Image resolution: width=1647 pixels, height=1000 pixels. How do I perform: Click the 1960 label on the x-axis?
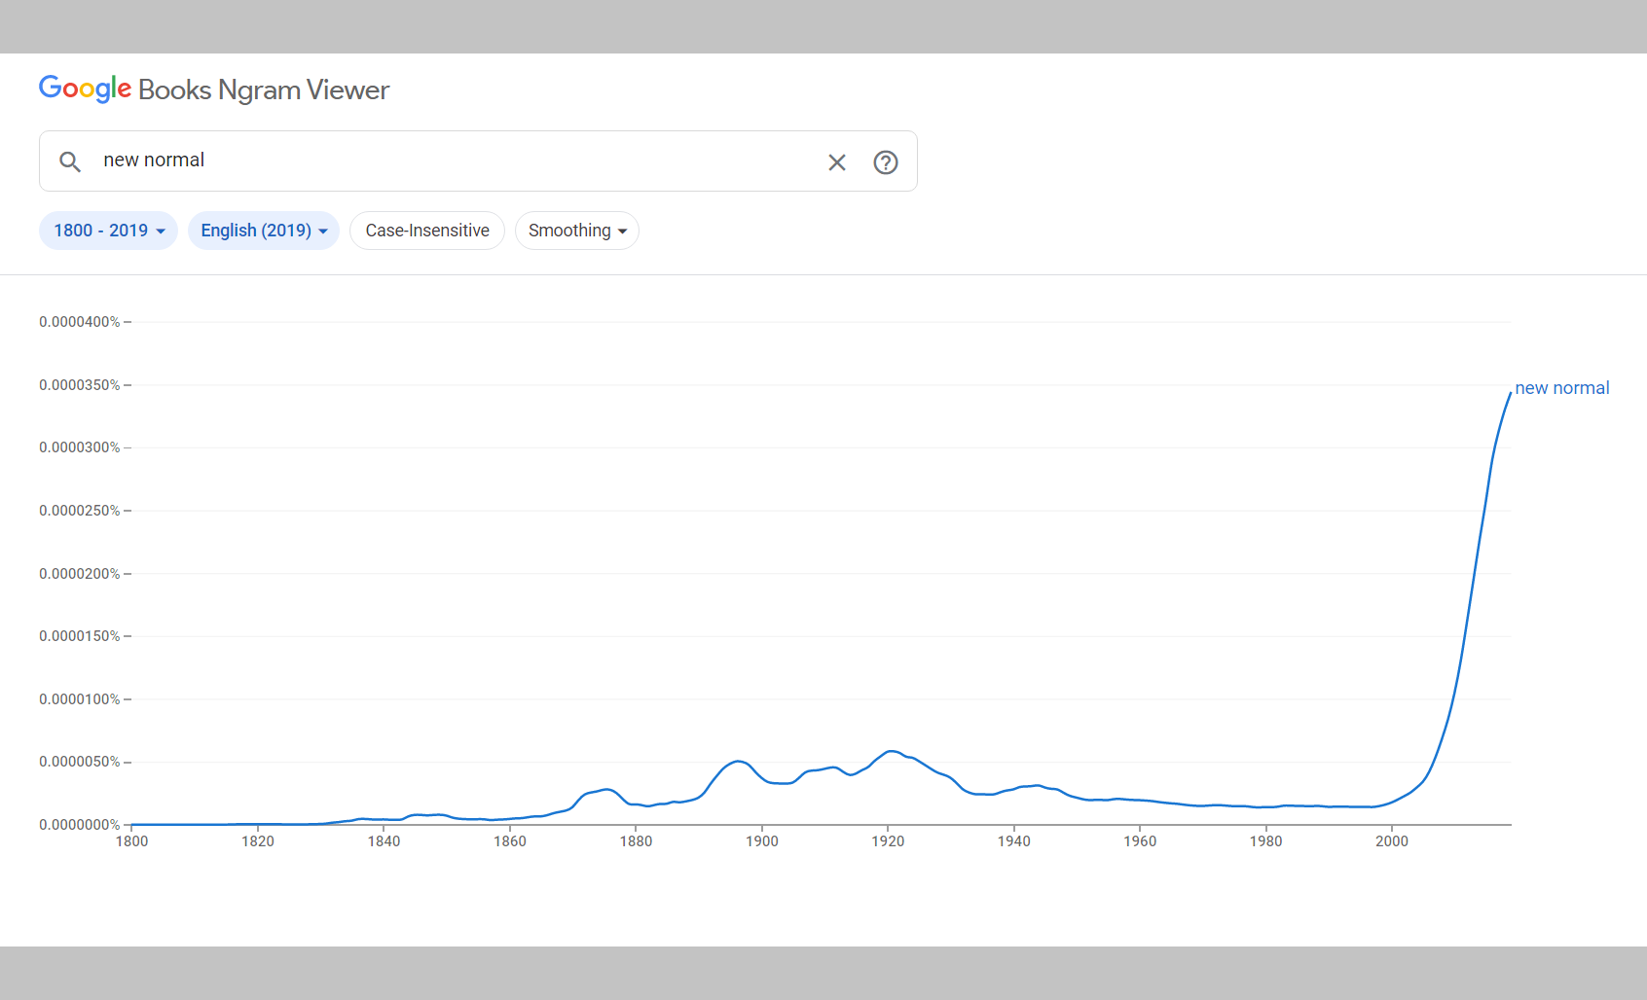coord(1140,841)
